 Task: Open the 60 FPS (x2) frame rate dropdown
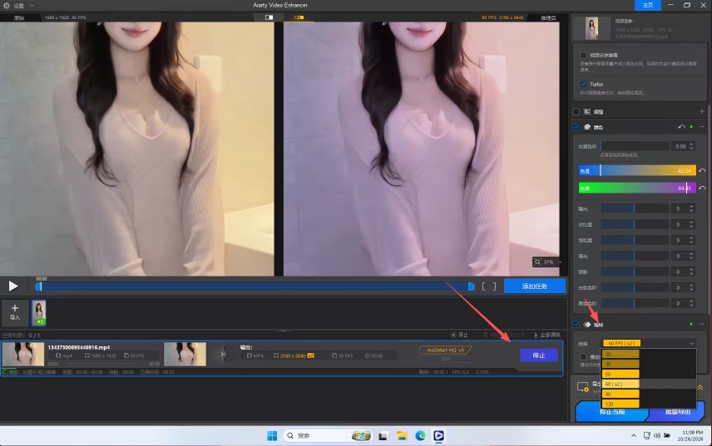click(x=649, y=343)
